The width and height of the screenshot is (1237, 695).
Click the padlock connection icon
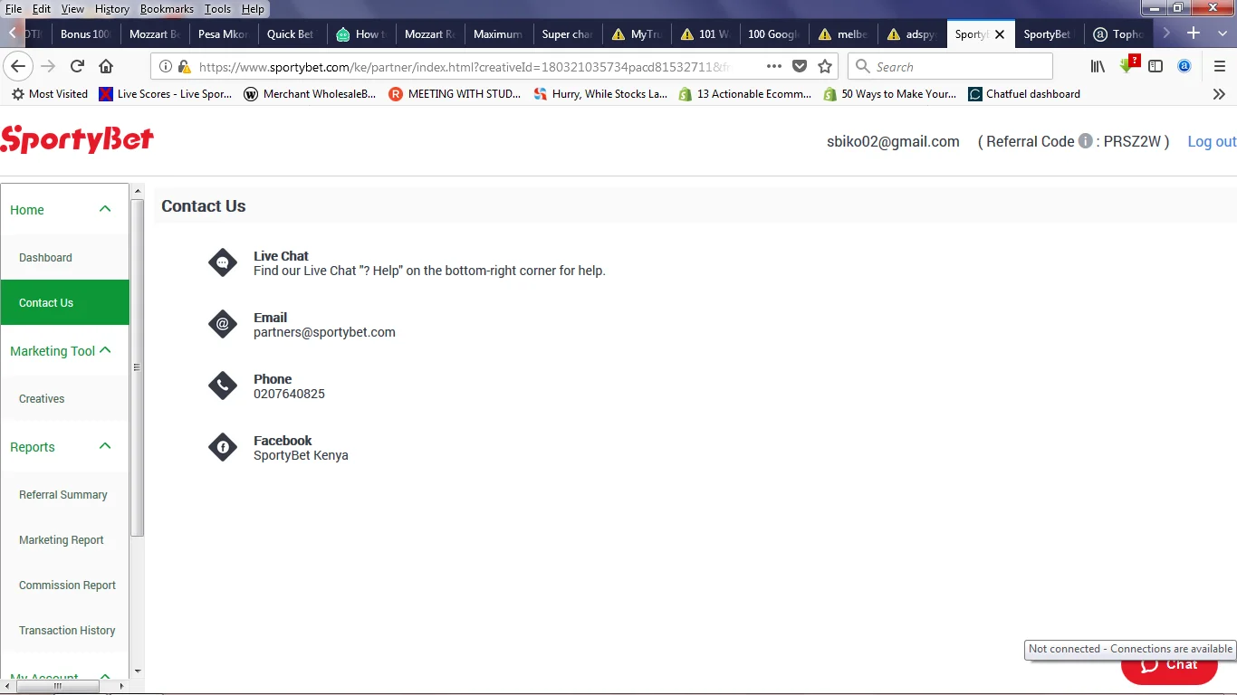[184, 67]
